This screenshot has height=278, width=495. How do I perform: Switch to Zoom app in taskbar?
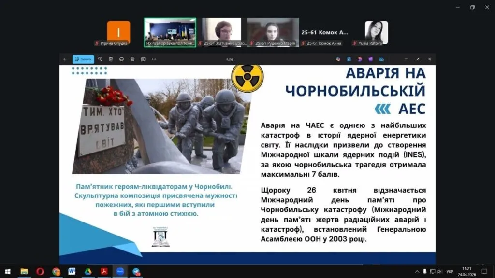click(120, 271)
